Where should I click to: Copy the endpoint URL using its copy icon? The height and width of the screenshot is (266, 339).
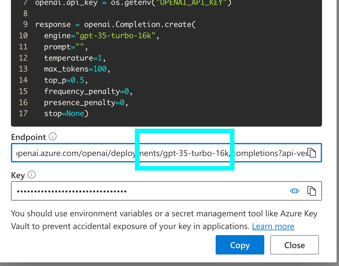(x=312, y=153)
